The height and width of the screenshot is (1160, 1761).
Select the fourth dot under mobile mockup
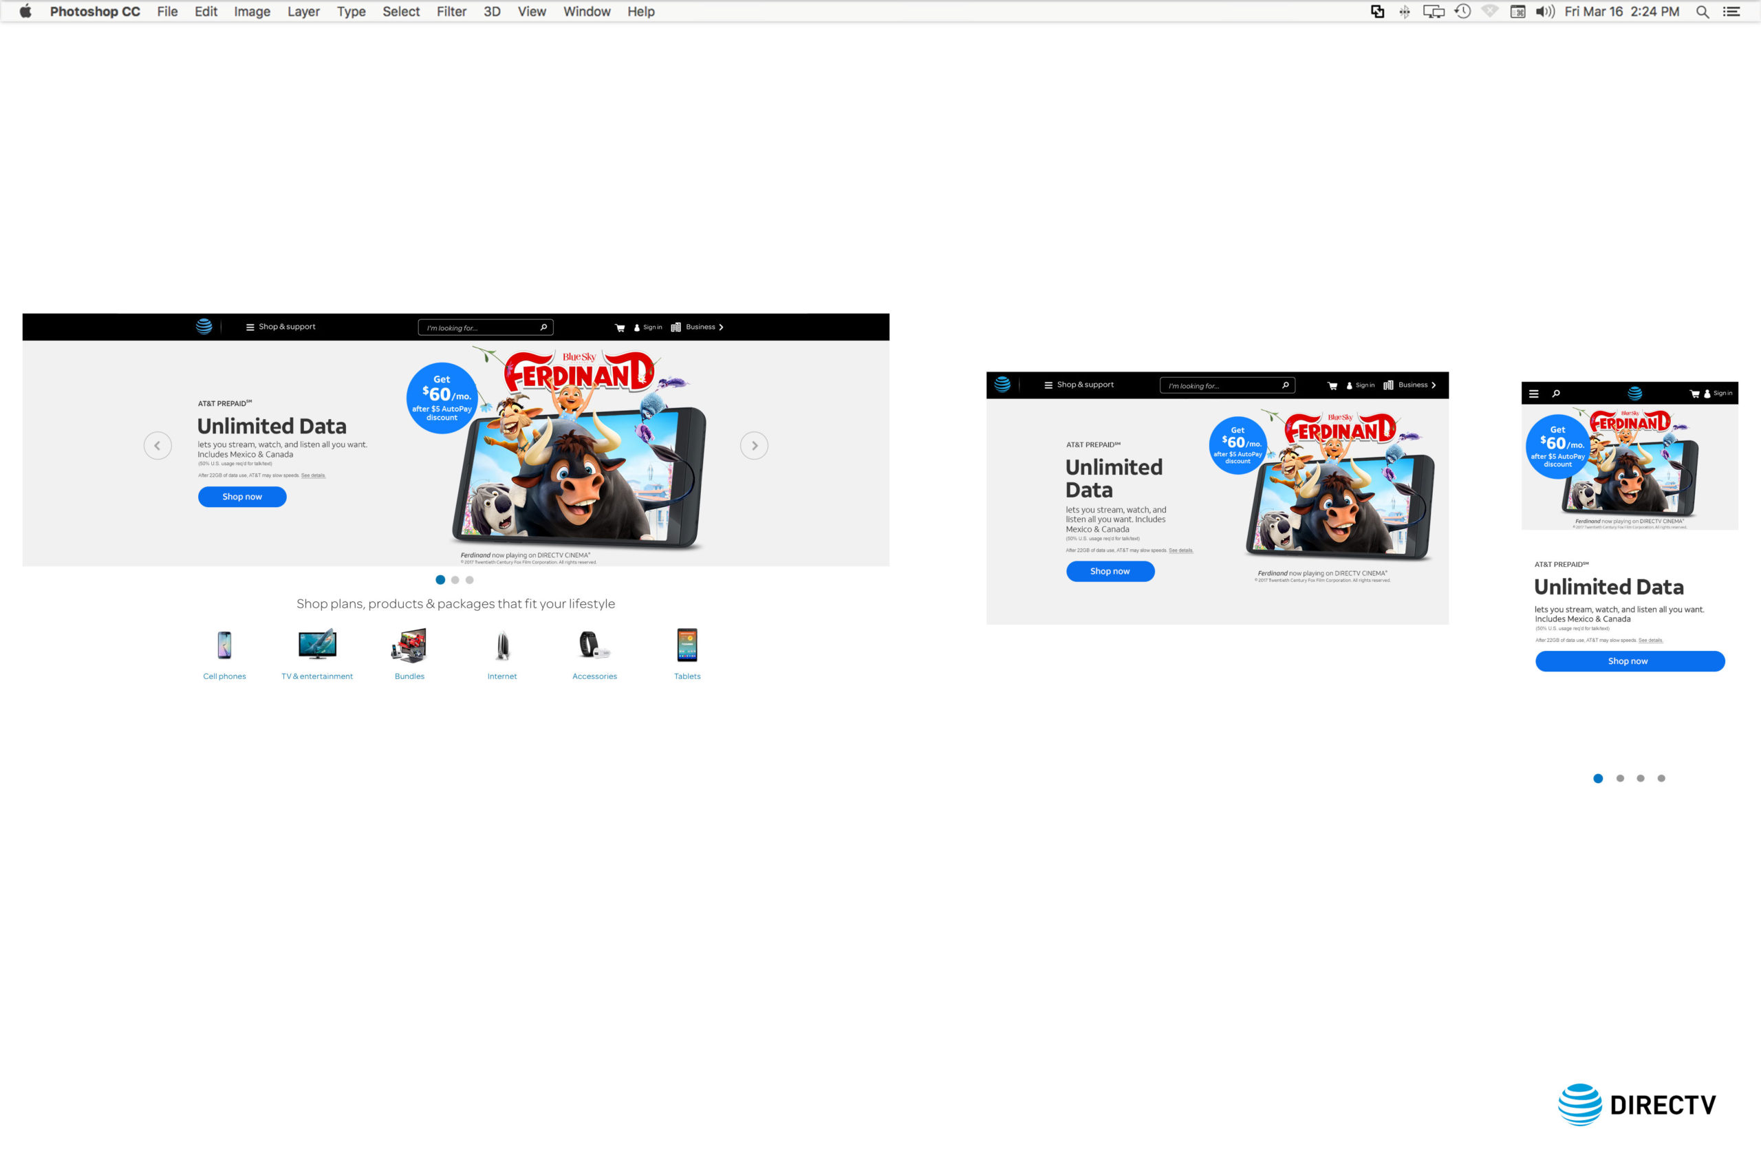click(1661, 778)
